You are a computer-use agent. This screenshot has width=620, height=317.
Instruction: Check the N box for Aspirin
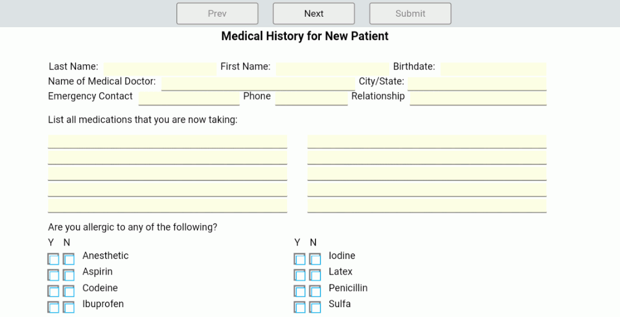click(x=69, y=275)
